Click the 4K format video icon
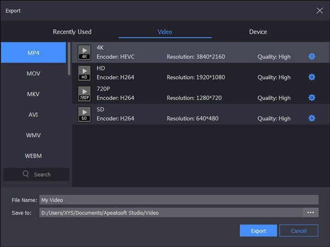 pos(84,52)
